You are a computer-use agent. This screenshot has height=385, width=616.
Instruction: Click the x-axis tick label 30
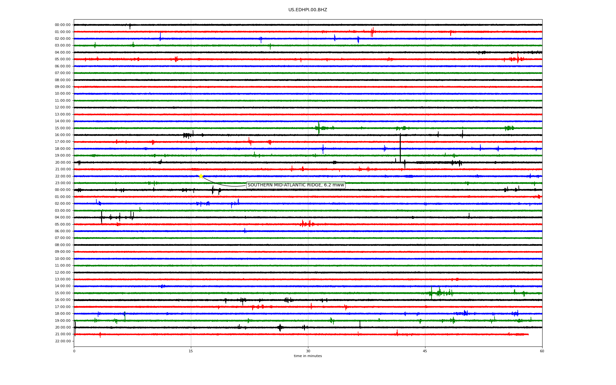(308, 351)
